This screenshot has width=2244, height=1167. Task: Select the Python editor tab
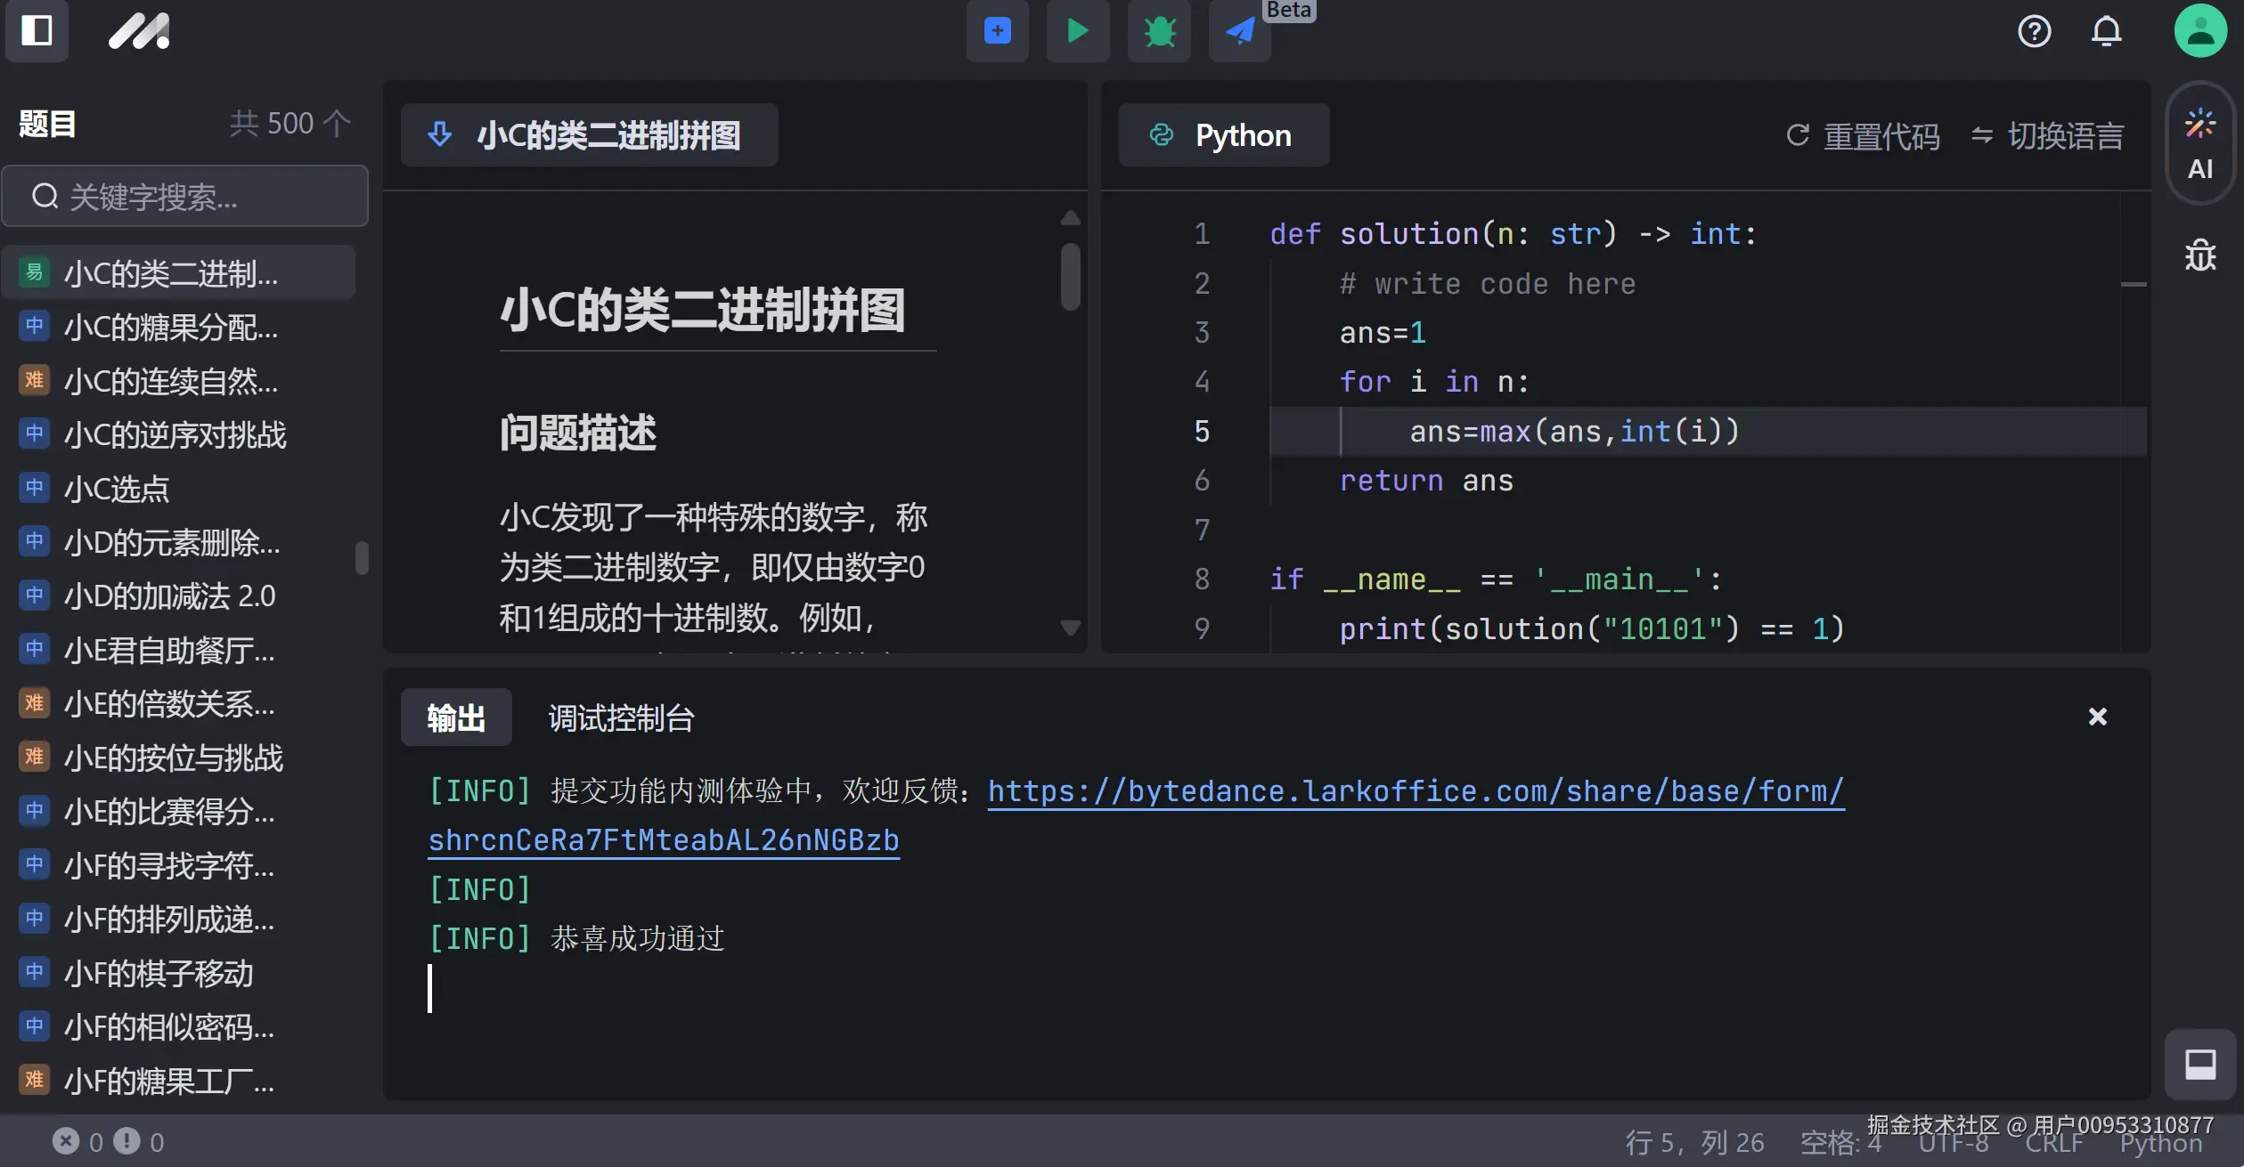tap(1224, 134)
